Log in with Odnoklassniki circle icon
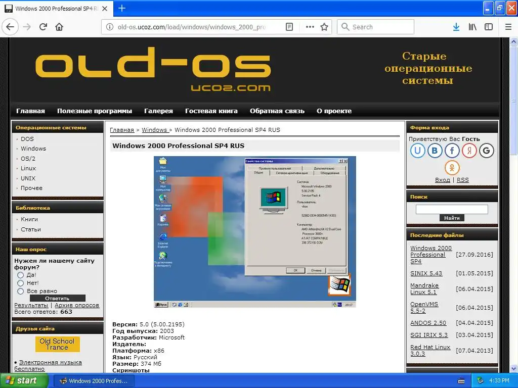This screenshot has width=518, height=388. coord(452,168)
